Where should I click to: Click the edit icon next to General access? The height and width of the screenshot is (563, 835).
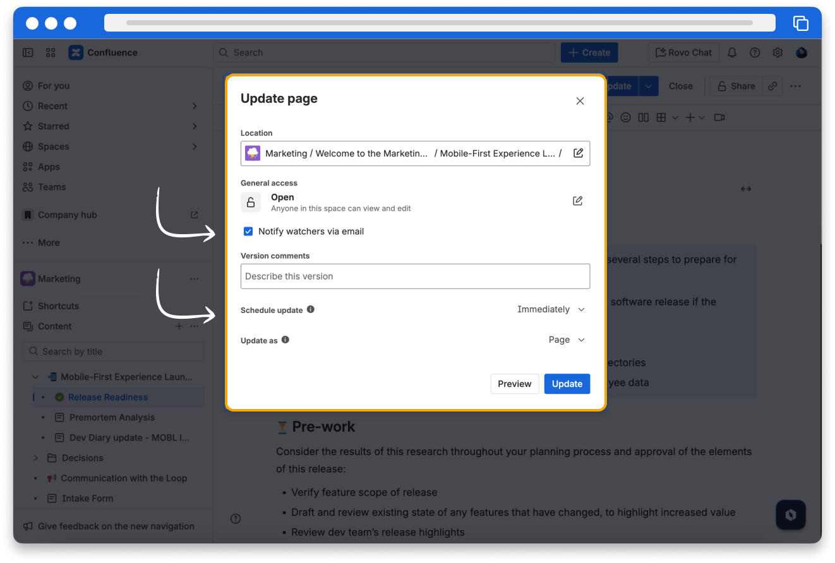[x=577, y=201]
